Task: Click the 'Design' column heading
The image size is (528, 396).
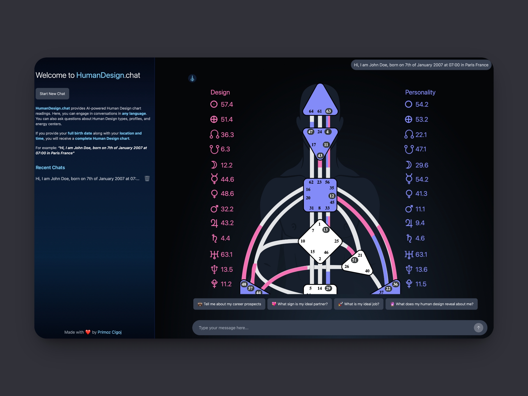Action: coord(220,92)
